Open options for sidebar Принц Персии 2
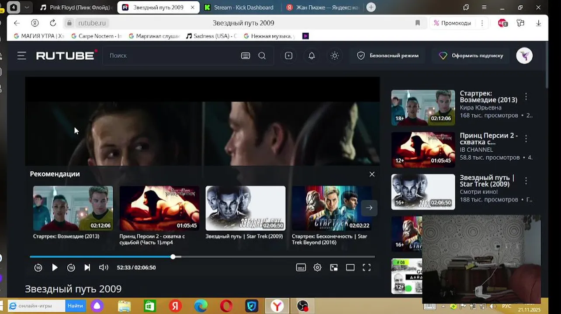 [526, 138]
